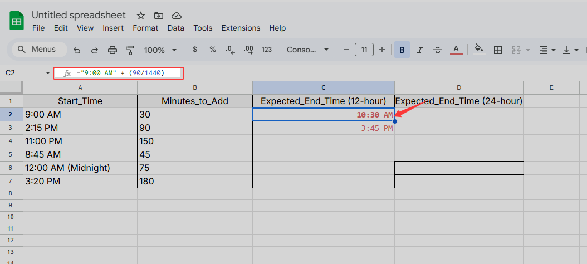Open the Extensions menu
This screenshot has width=587, height=264.
click(x=241, y=28)
